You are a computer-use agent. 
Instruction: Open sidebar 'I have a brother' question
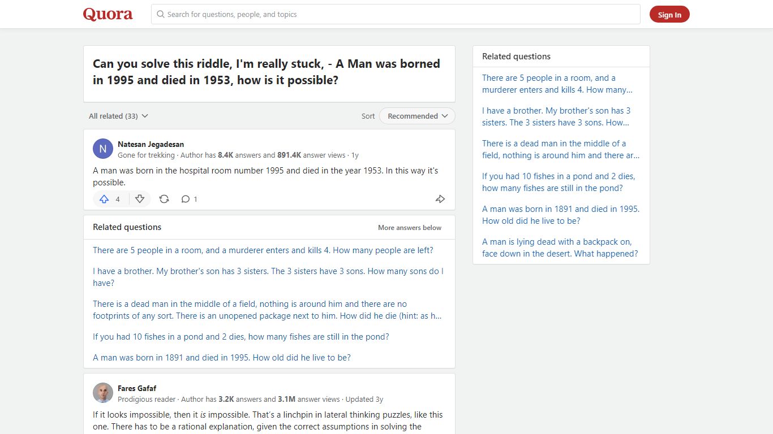(556, 116)
